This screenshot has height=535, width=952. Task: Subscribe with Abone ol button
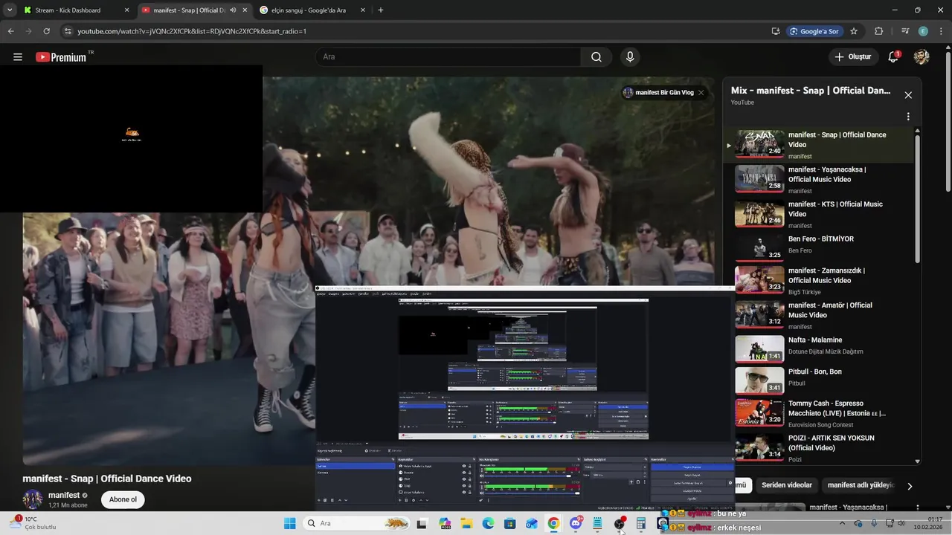click(123, 499)
